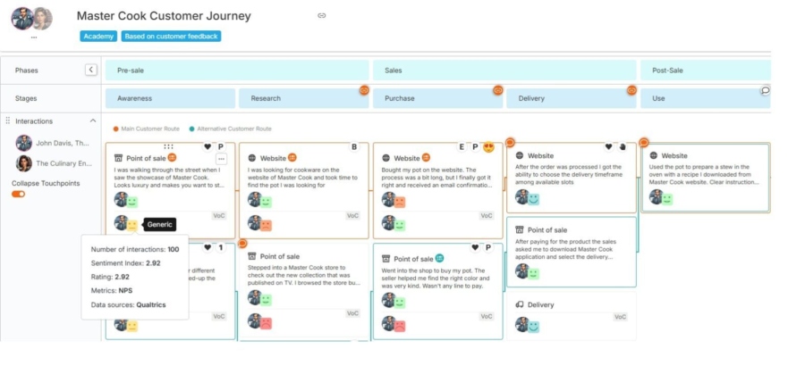
Task: Open the Delivery stage Point of sale card
Action: click(x=572, y=252)
